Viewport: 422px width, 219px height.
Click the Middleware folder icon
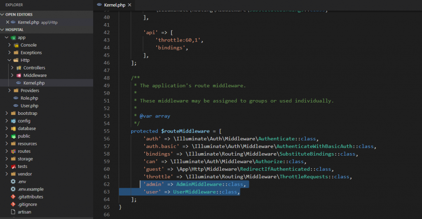(19, 75)
